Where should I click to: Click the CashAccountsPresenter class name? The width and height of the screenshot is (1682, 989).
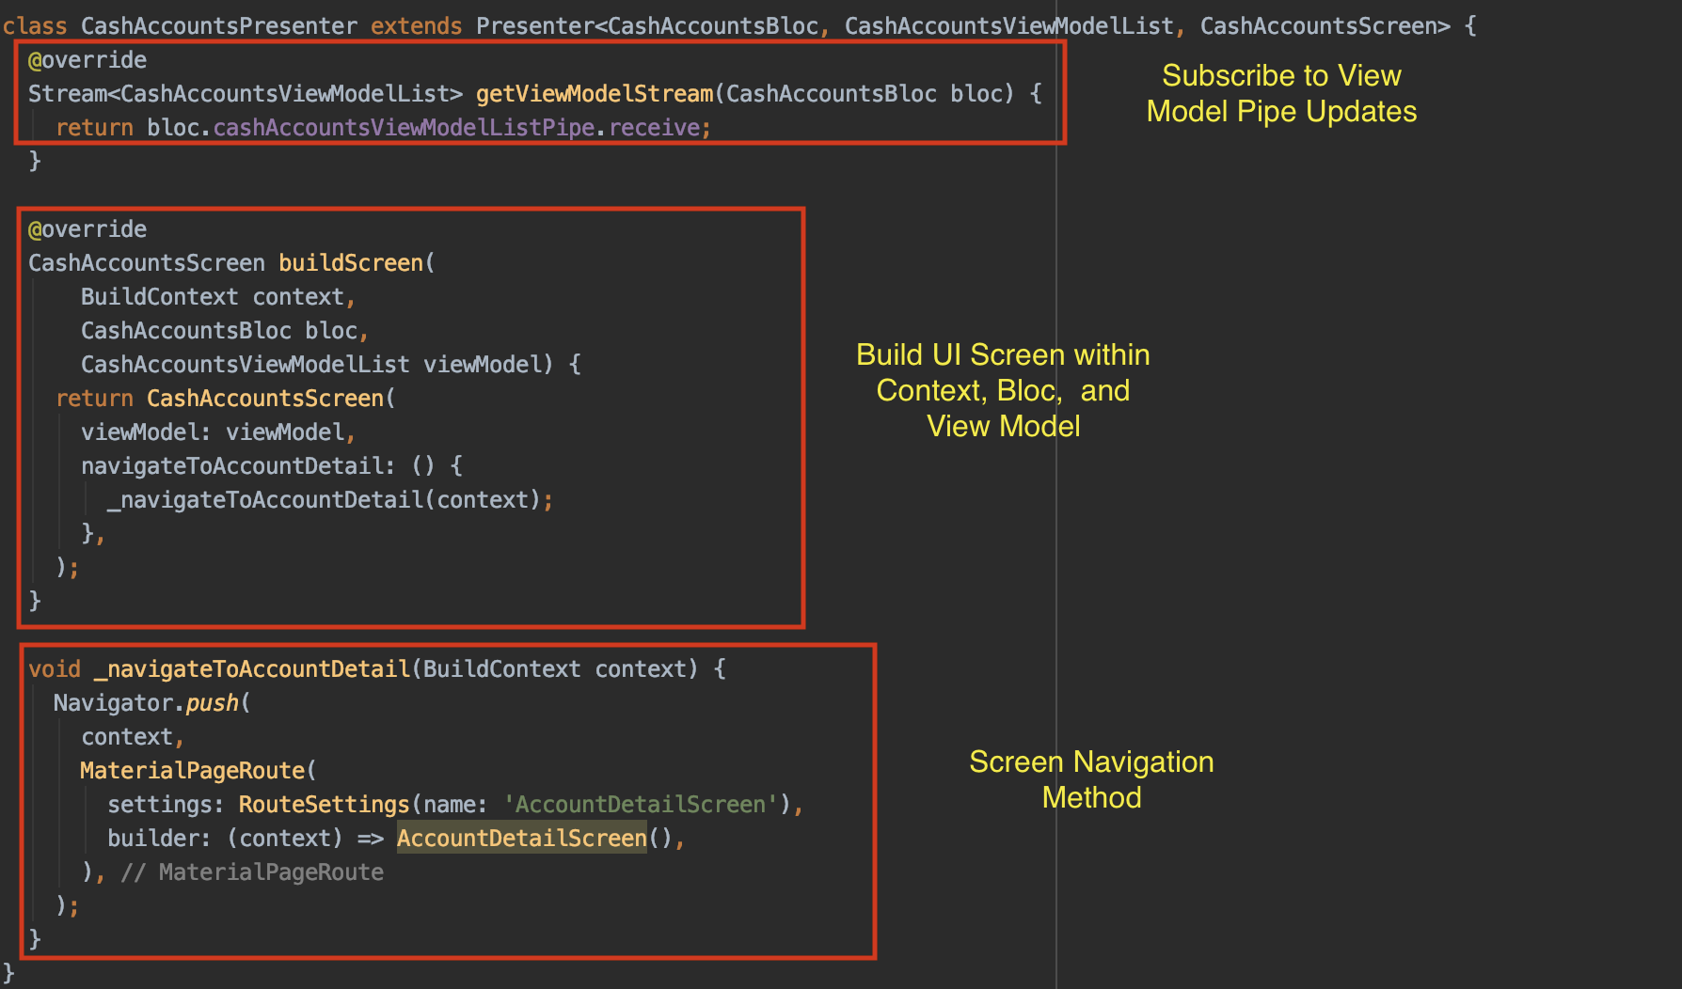point(218,26)
